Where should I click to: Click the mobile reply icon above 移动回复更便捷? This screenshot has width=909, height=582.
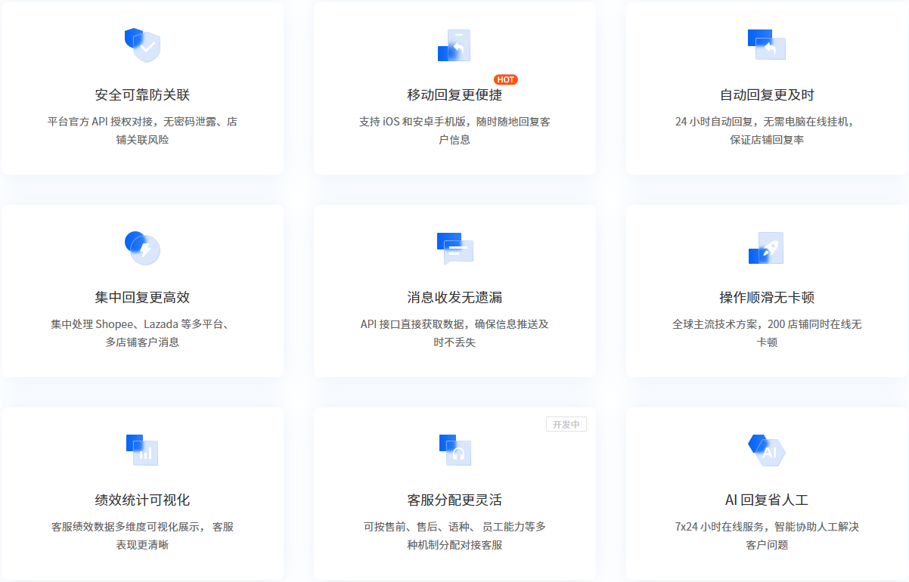[454, 46]
